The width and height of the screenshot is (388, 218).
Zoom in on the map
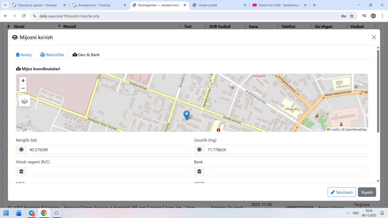23,81
